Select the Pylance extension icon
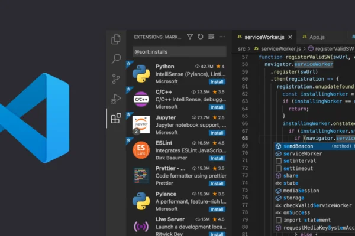This screenshot has height=236, width=355. (141, 201)
